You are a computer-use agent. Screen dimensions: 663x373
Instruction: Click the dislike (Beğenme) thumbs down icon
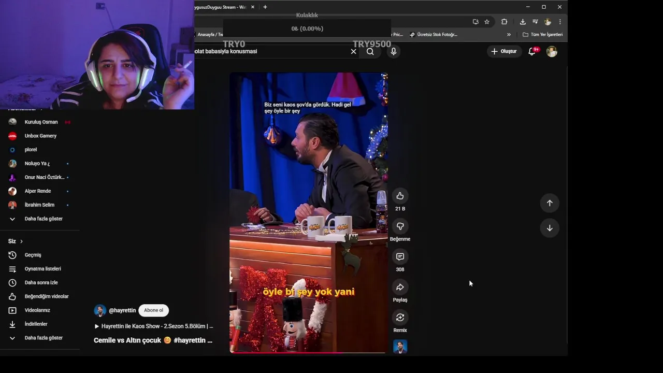400,226
